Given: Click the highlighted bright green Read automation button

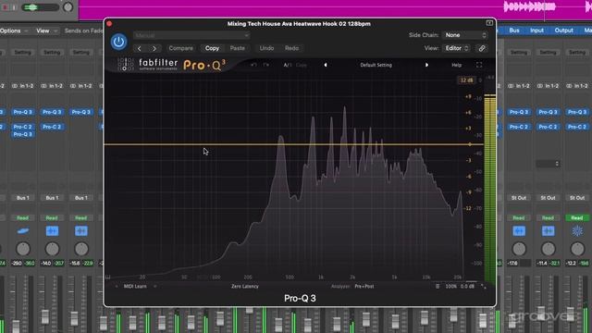Looking at the screenshot, I should click(577, 218).
